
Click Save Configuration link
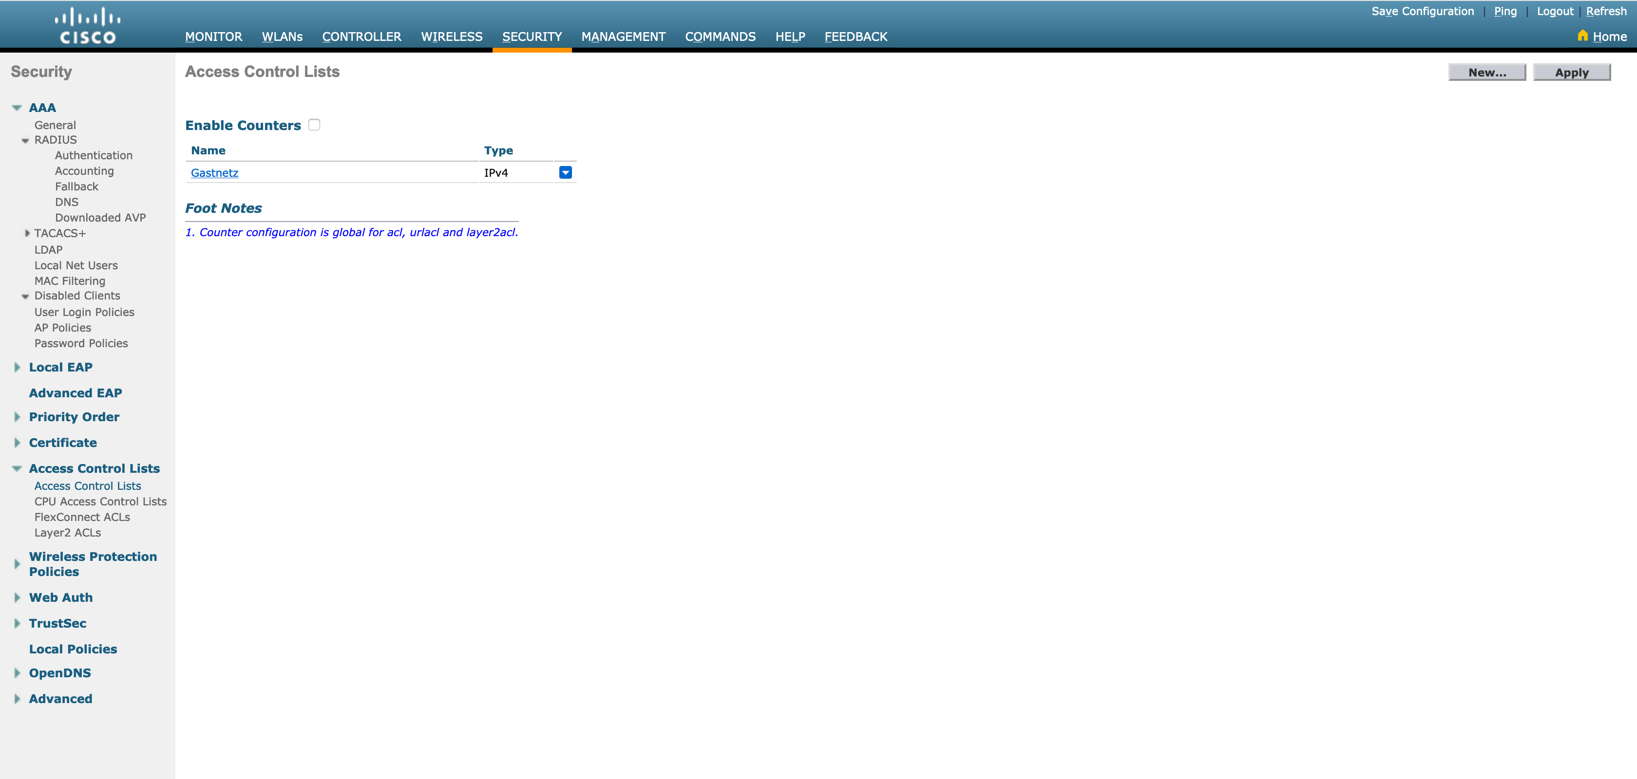coord(1422,11)
